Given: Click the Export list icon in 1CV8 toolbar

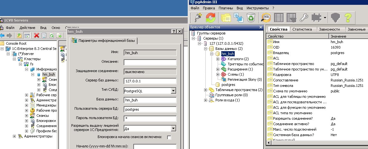Looking at the screenshot, I should (59, 35).
